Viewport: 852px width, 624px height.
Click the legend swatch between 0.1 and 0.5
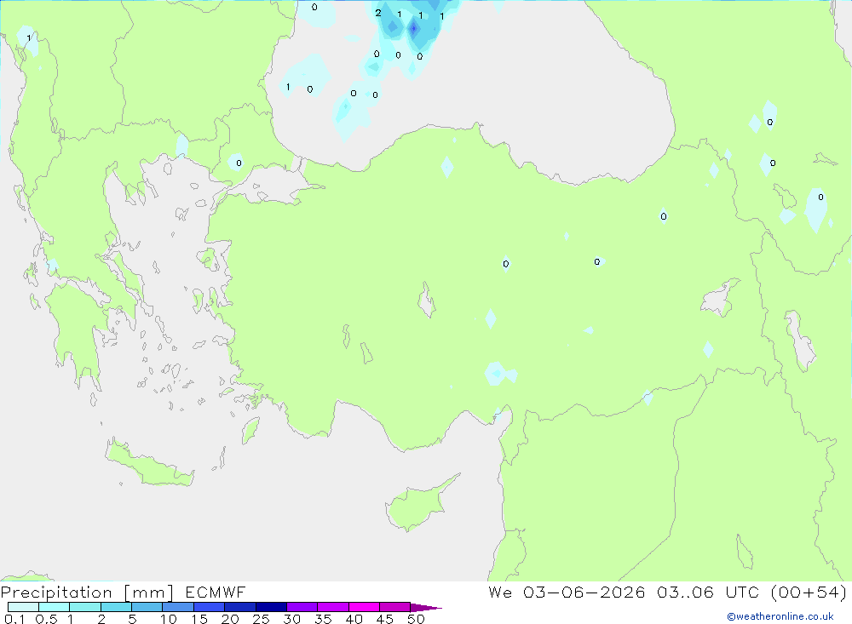(x=23, y=607)
